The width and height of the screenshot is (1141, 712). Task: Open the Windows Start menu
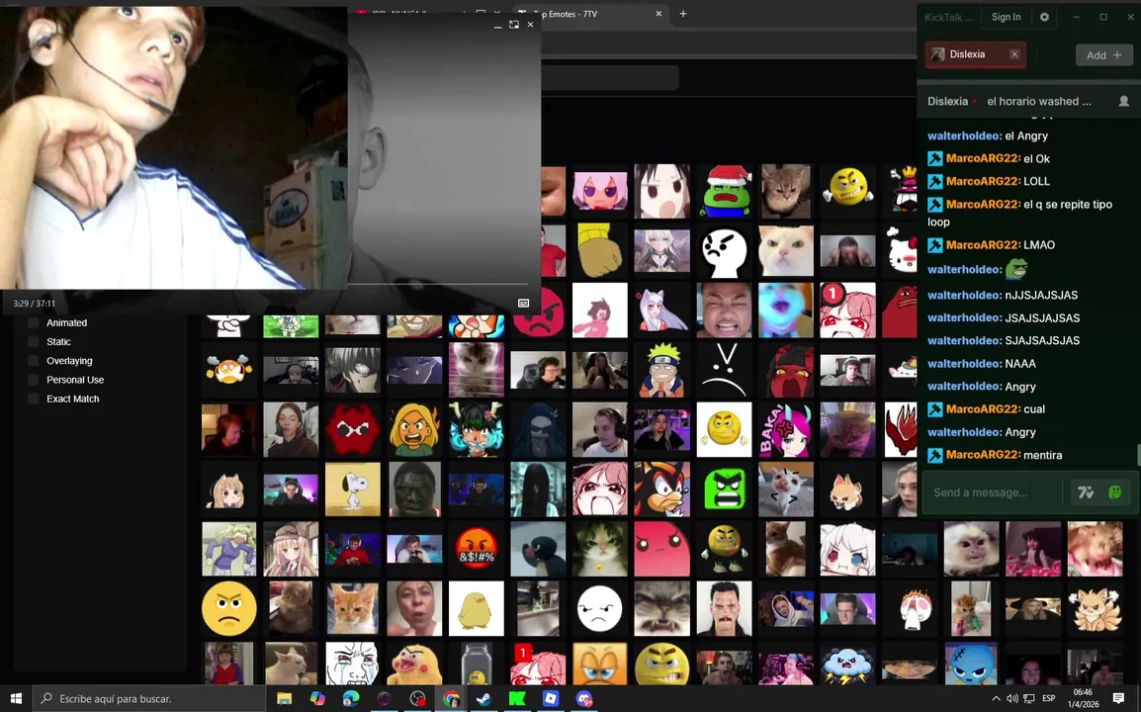[x=16, y=698]
